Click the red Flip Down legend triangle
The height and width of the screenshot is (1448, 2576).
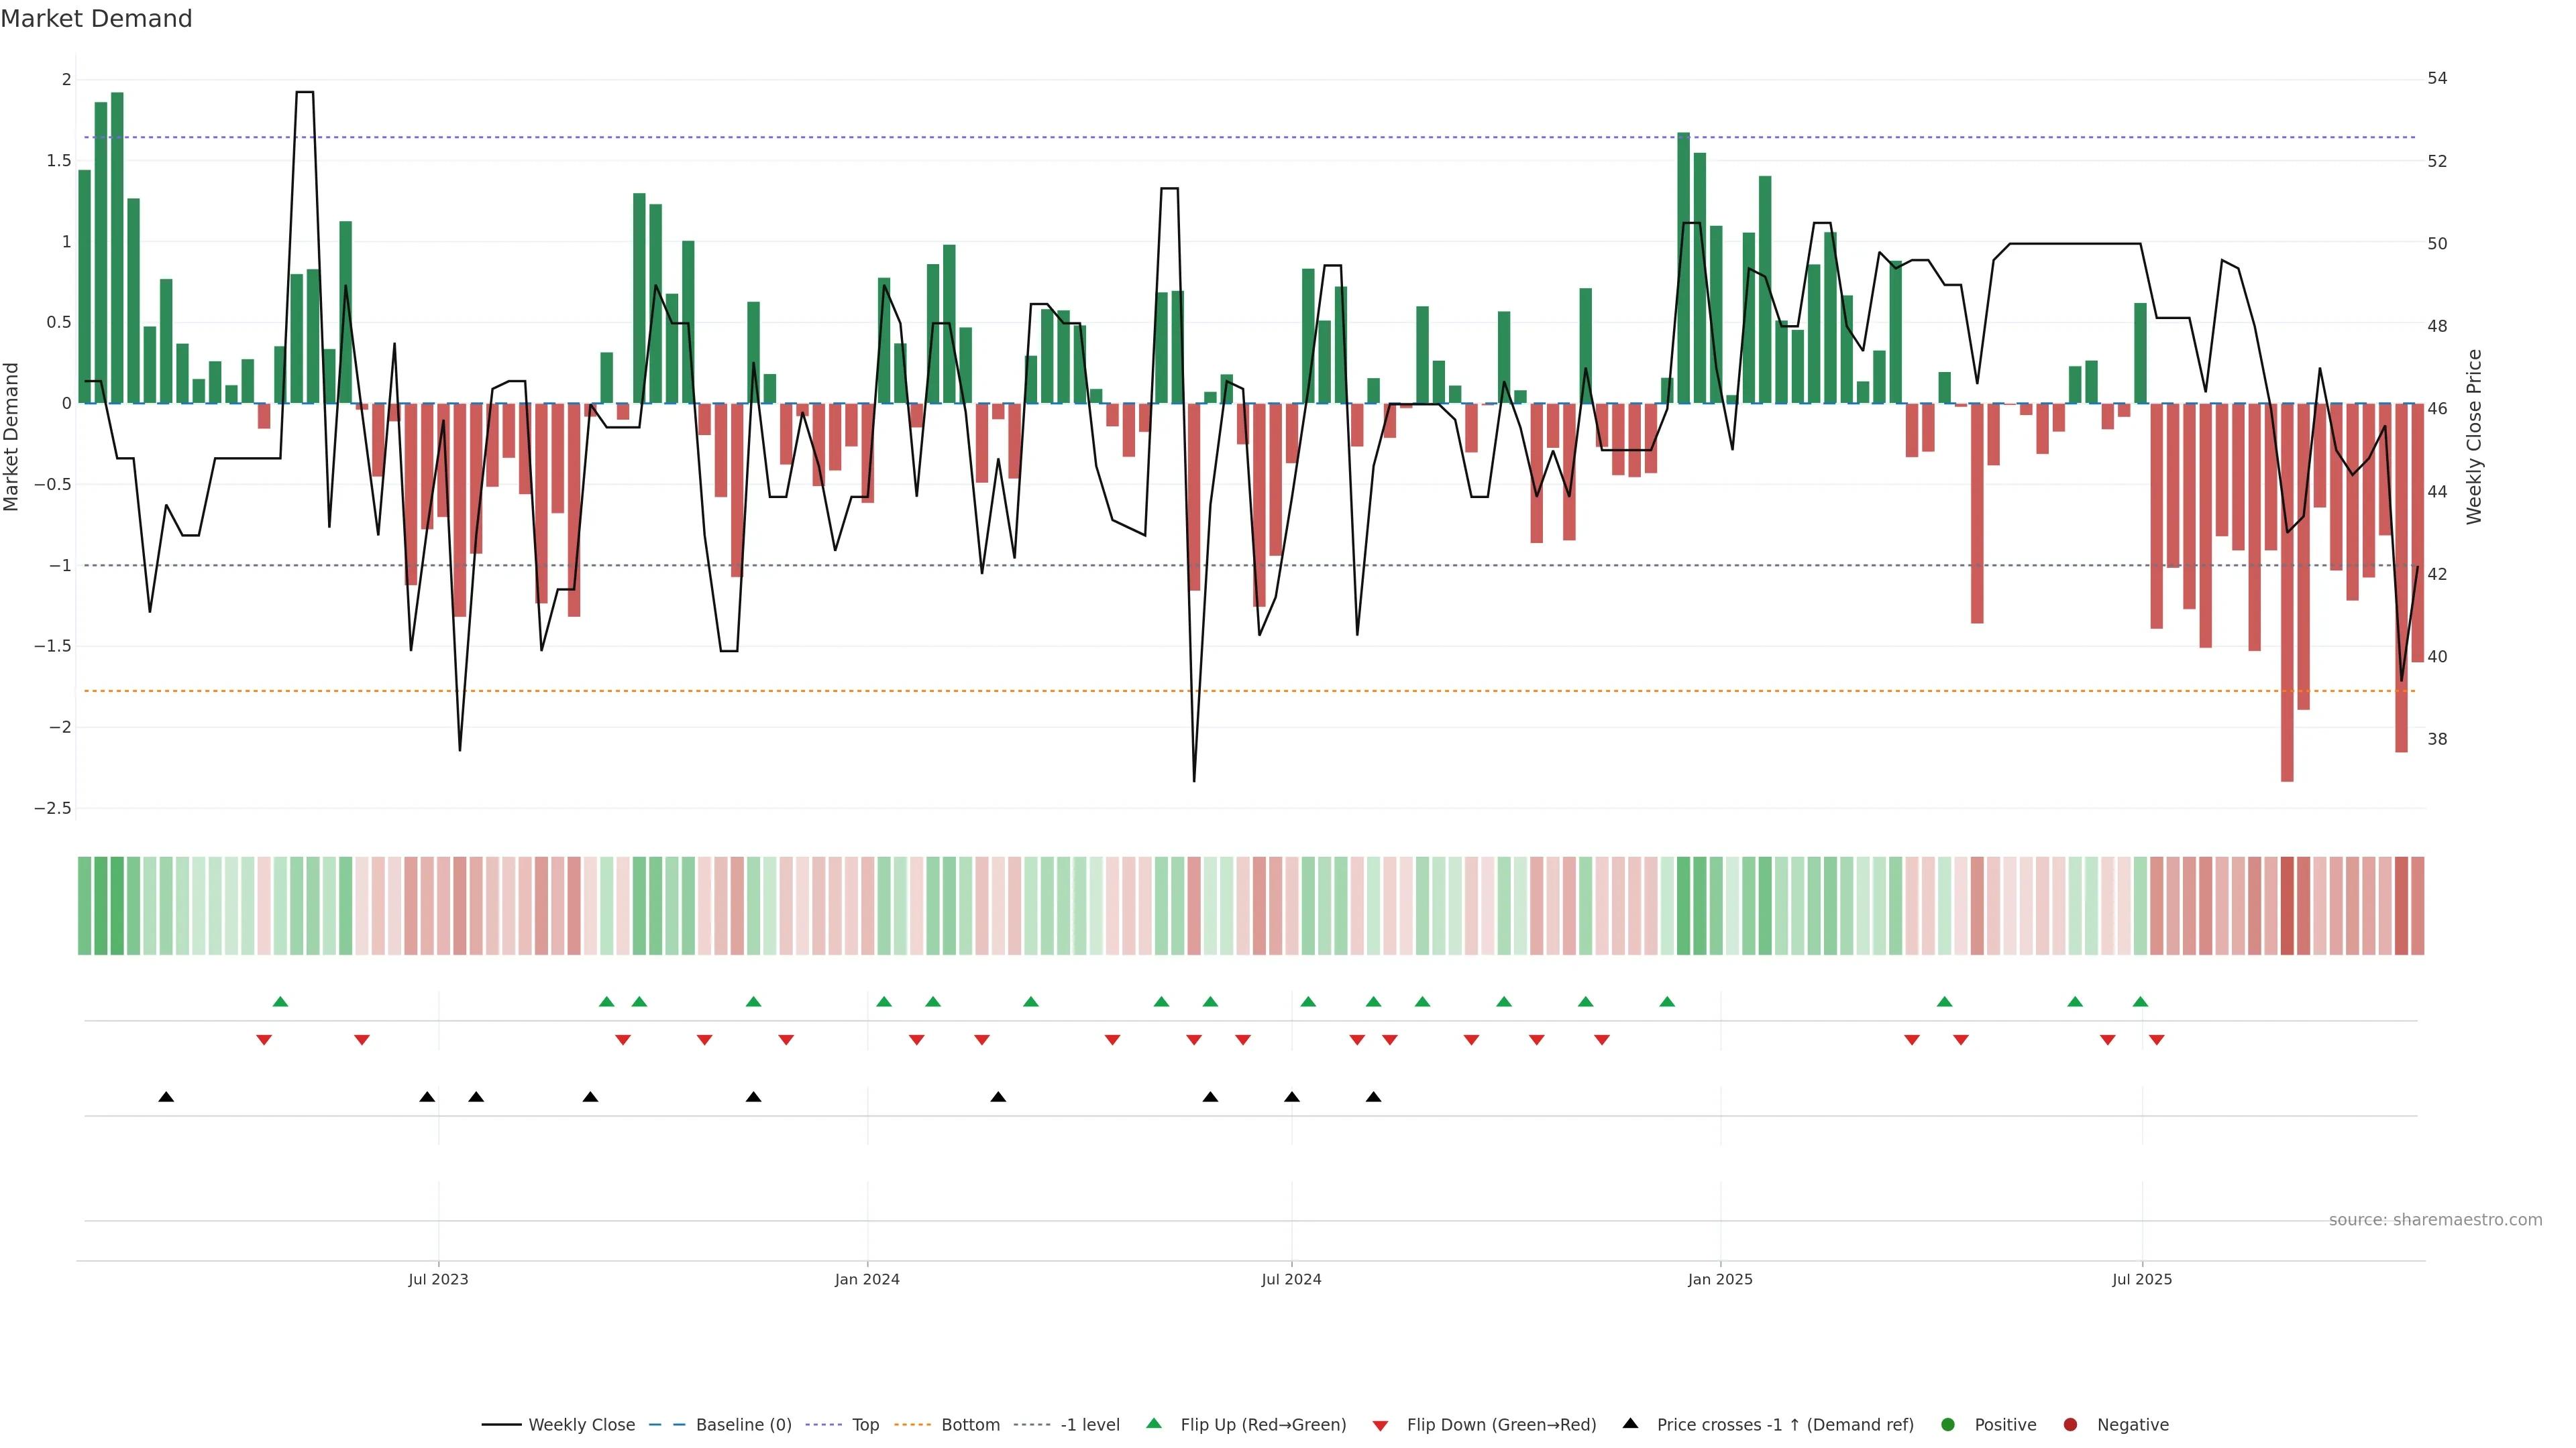(x=1380, y=1426)
